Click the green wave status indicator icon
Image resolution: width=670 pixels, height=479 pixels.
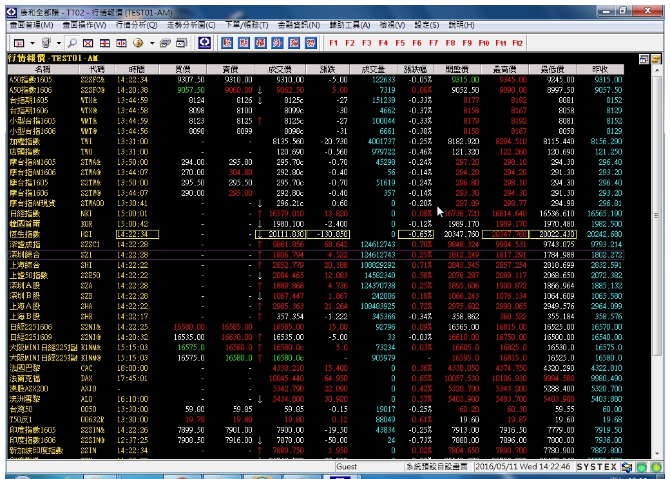coord(642,467)
